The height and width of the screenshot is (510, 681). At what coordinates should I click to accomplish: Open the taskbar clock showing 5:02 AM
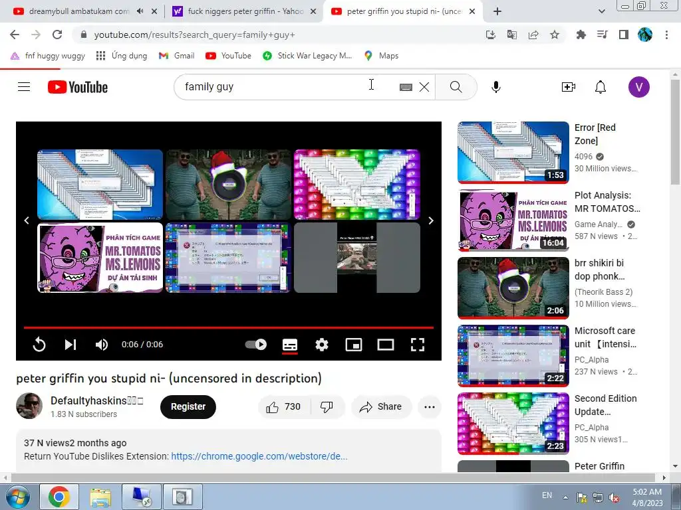pos(647,497)
